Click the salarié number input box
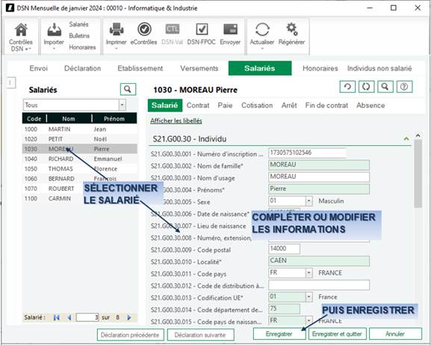 tap(87, 317)
